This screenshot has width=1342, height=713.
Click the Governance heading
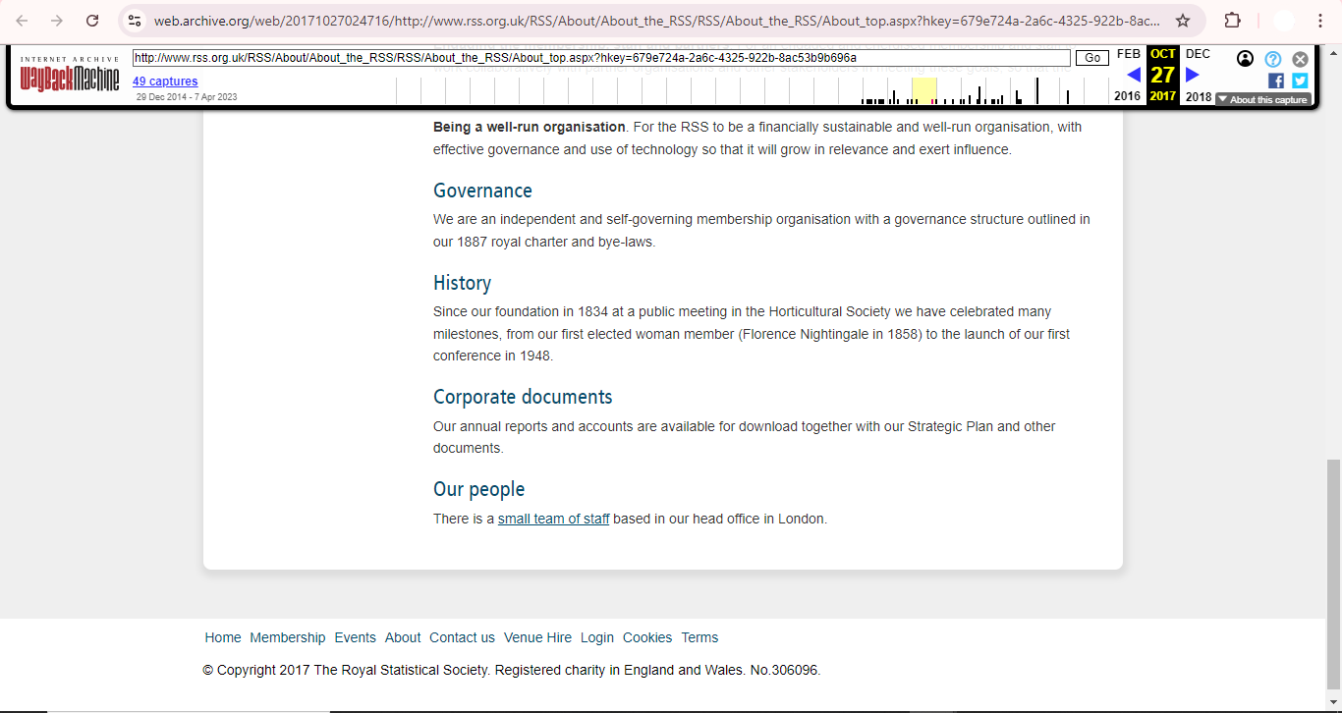[x=482, y=191]
